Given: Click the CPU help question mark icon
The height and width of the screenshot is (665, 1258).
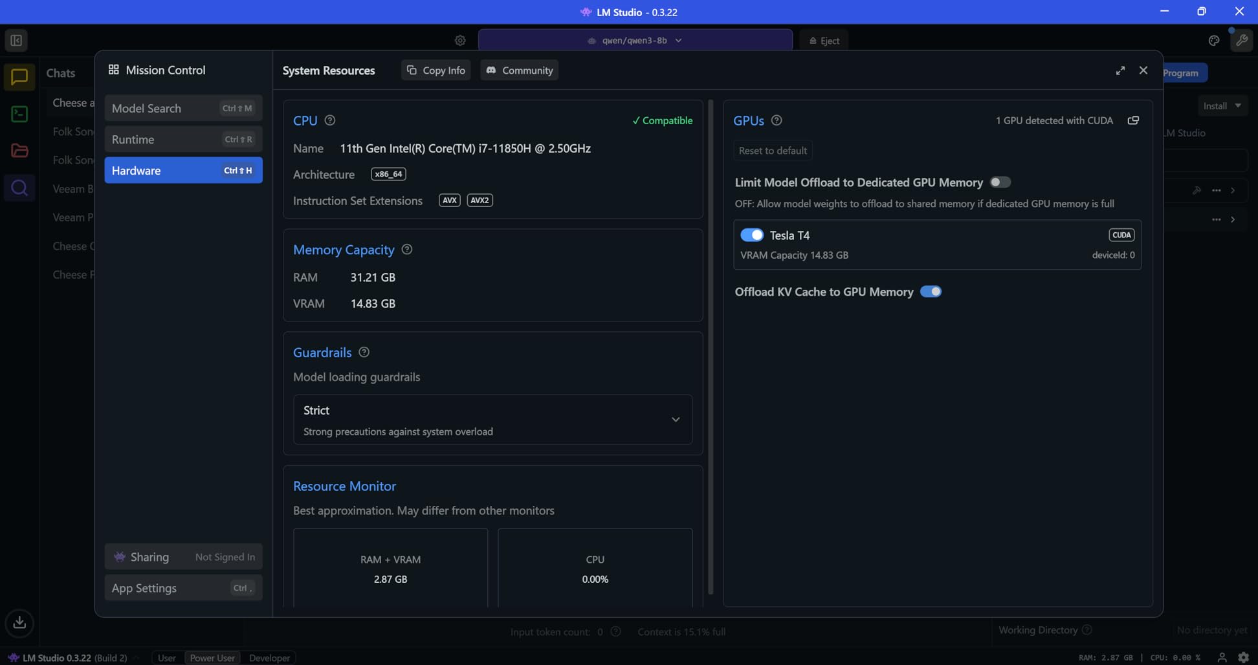Looking at the screenshot, I should click(330, 120).
